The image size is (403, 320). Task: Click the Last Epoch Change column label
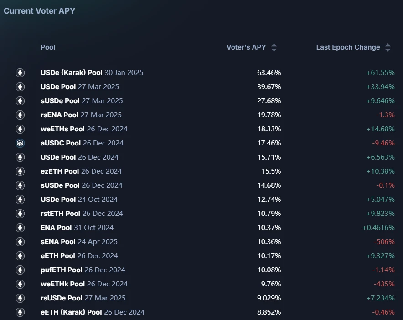tap(348, 47)
